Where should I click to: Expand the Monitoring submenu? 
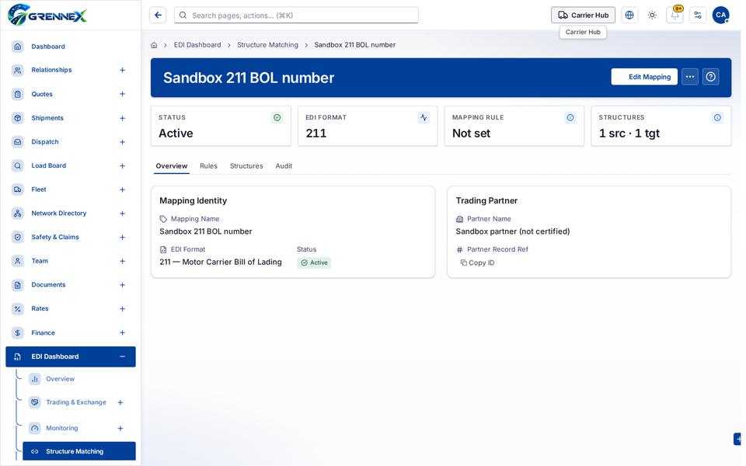click(x=120, y=429)
